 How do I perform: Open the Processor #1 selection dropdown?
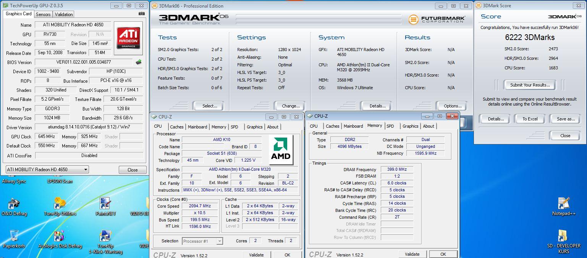click(202, 241)
